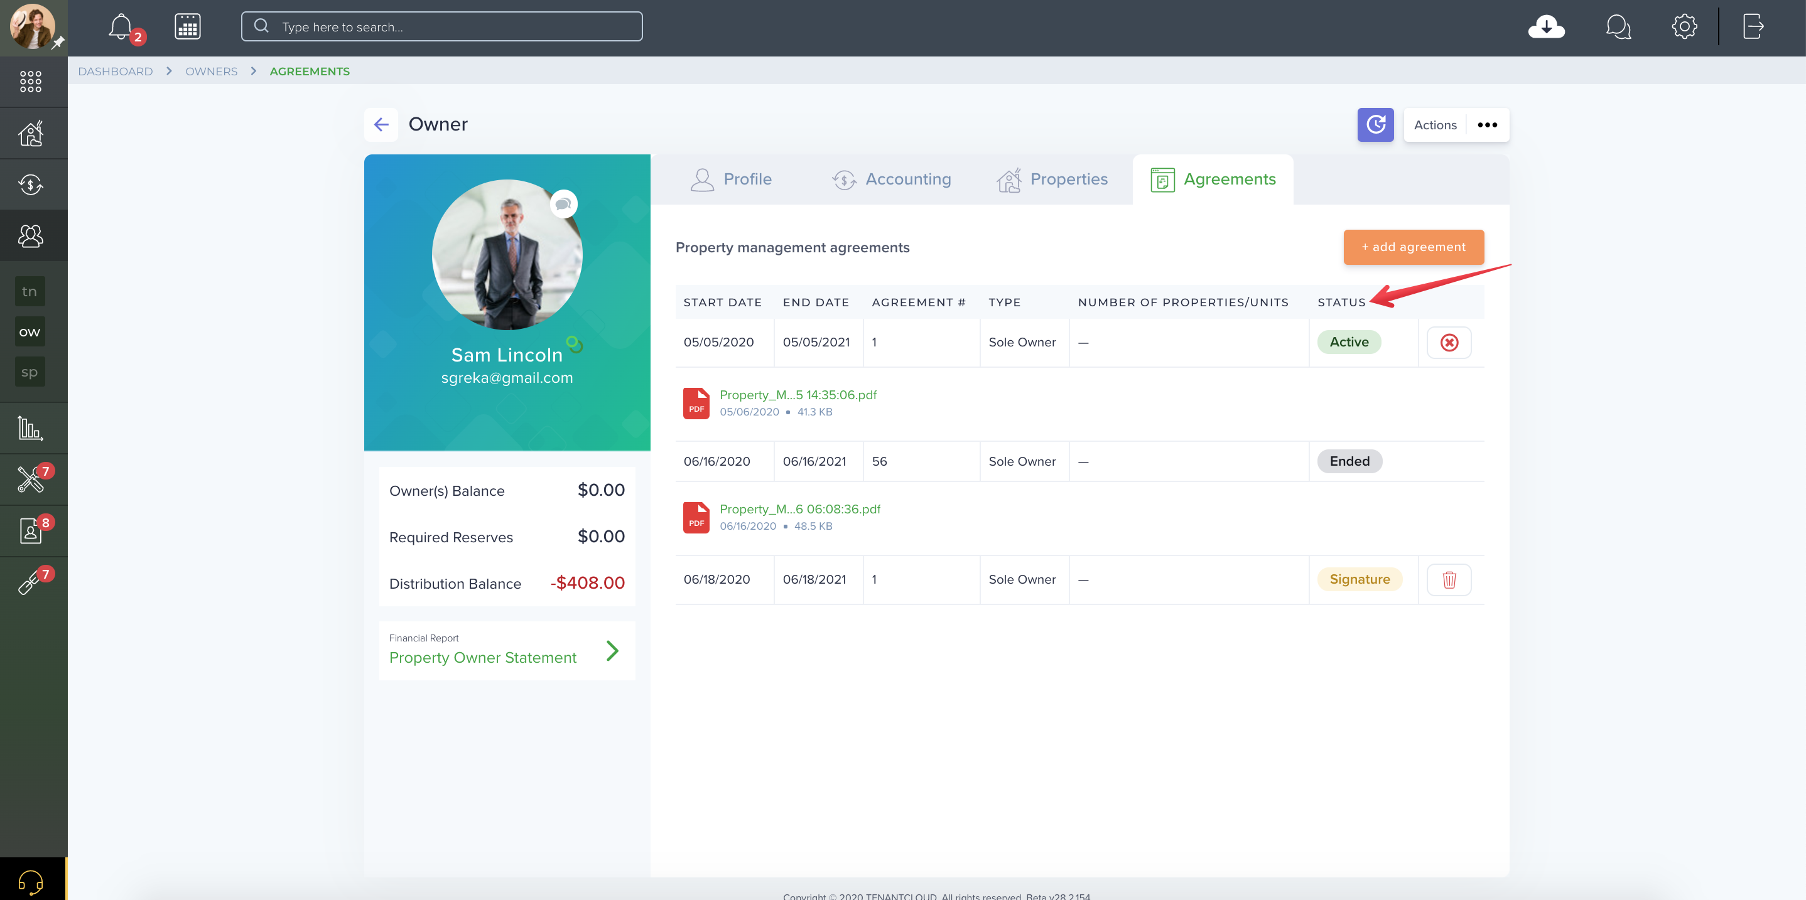Select the 'sp' service pros shortcut
The image size is (1806, 900).
[x=30, y=372]
